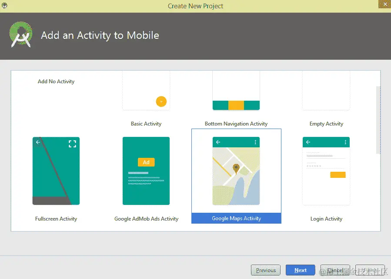The height and width of the screenshot is (279, 391).
Task: Click the overflow dots in Google Maps preview
Action: [x=255, y=142]
